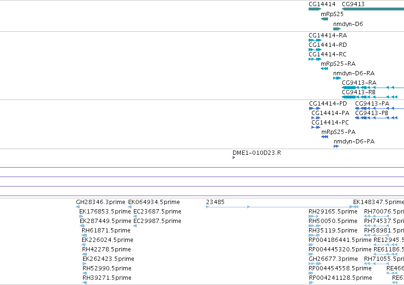Select protein CG14414-PD label
Image resolution: width=404 pixels, height=285 pixels.
click(x=328, y=104)
